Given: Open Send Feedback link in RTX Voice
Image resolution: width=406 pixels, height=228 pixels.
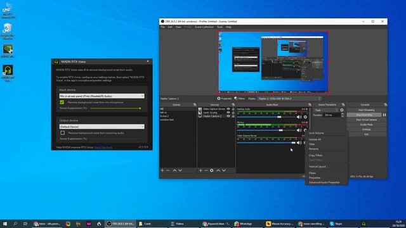Looking at the screenshot, I should pos(103,148).
